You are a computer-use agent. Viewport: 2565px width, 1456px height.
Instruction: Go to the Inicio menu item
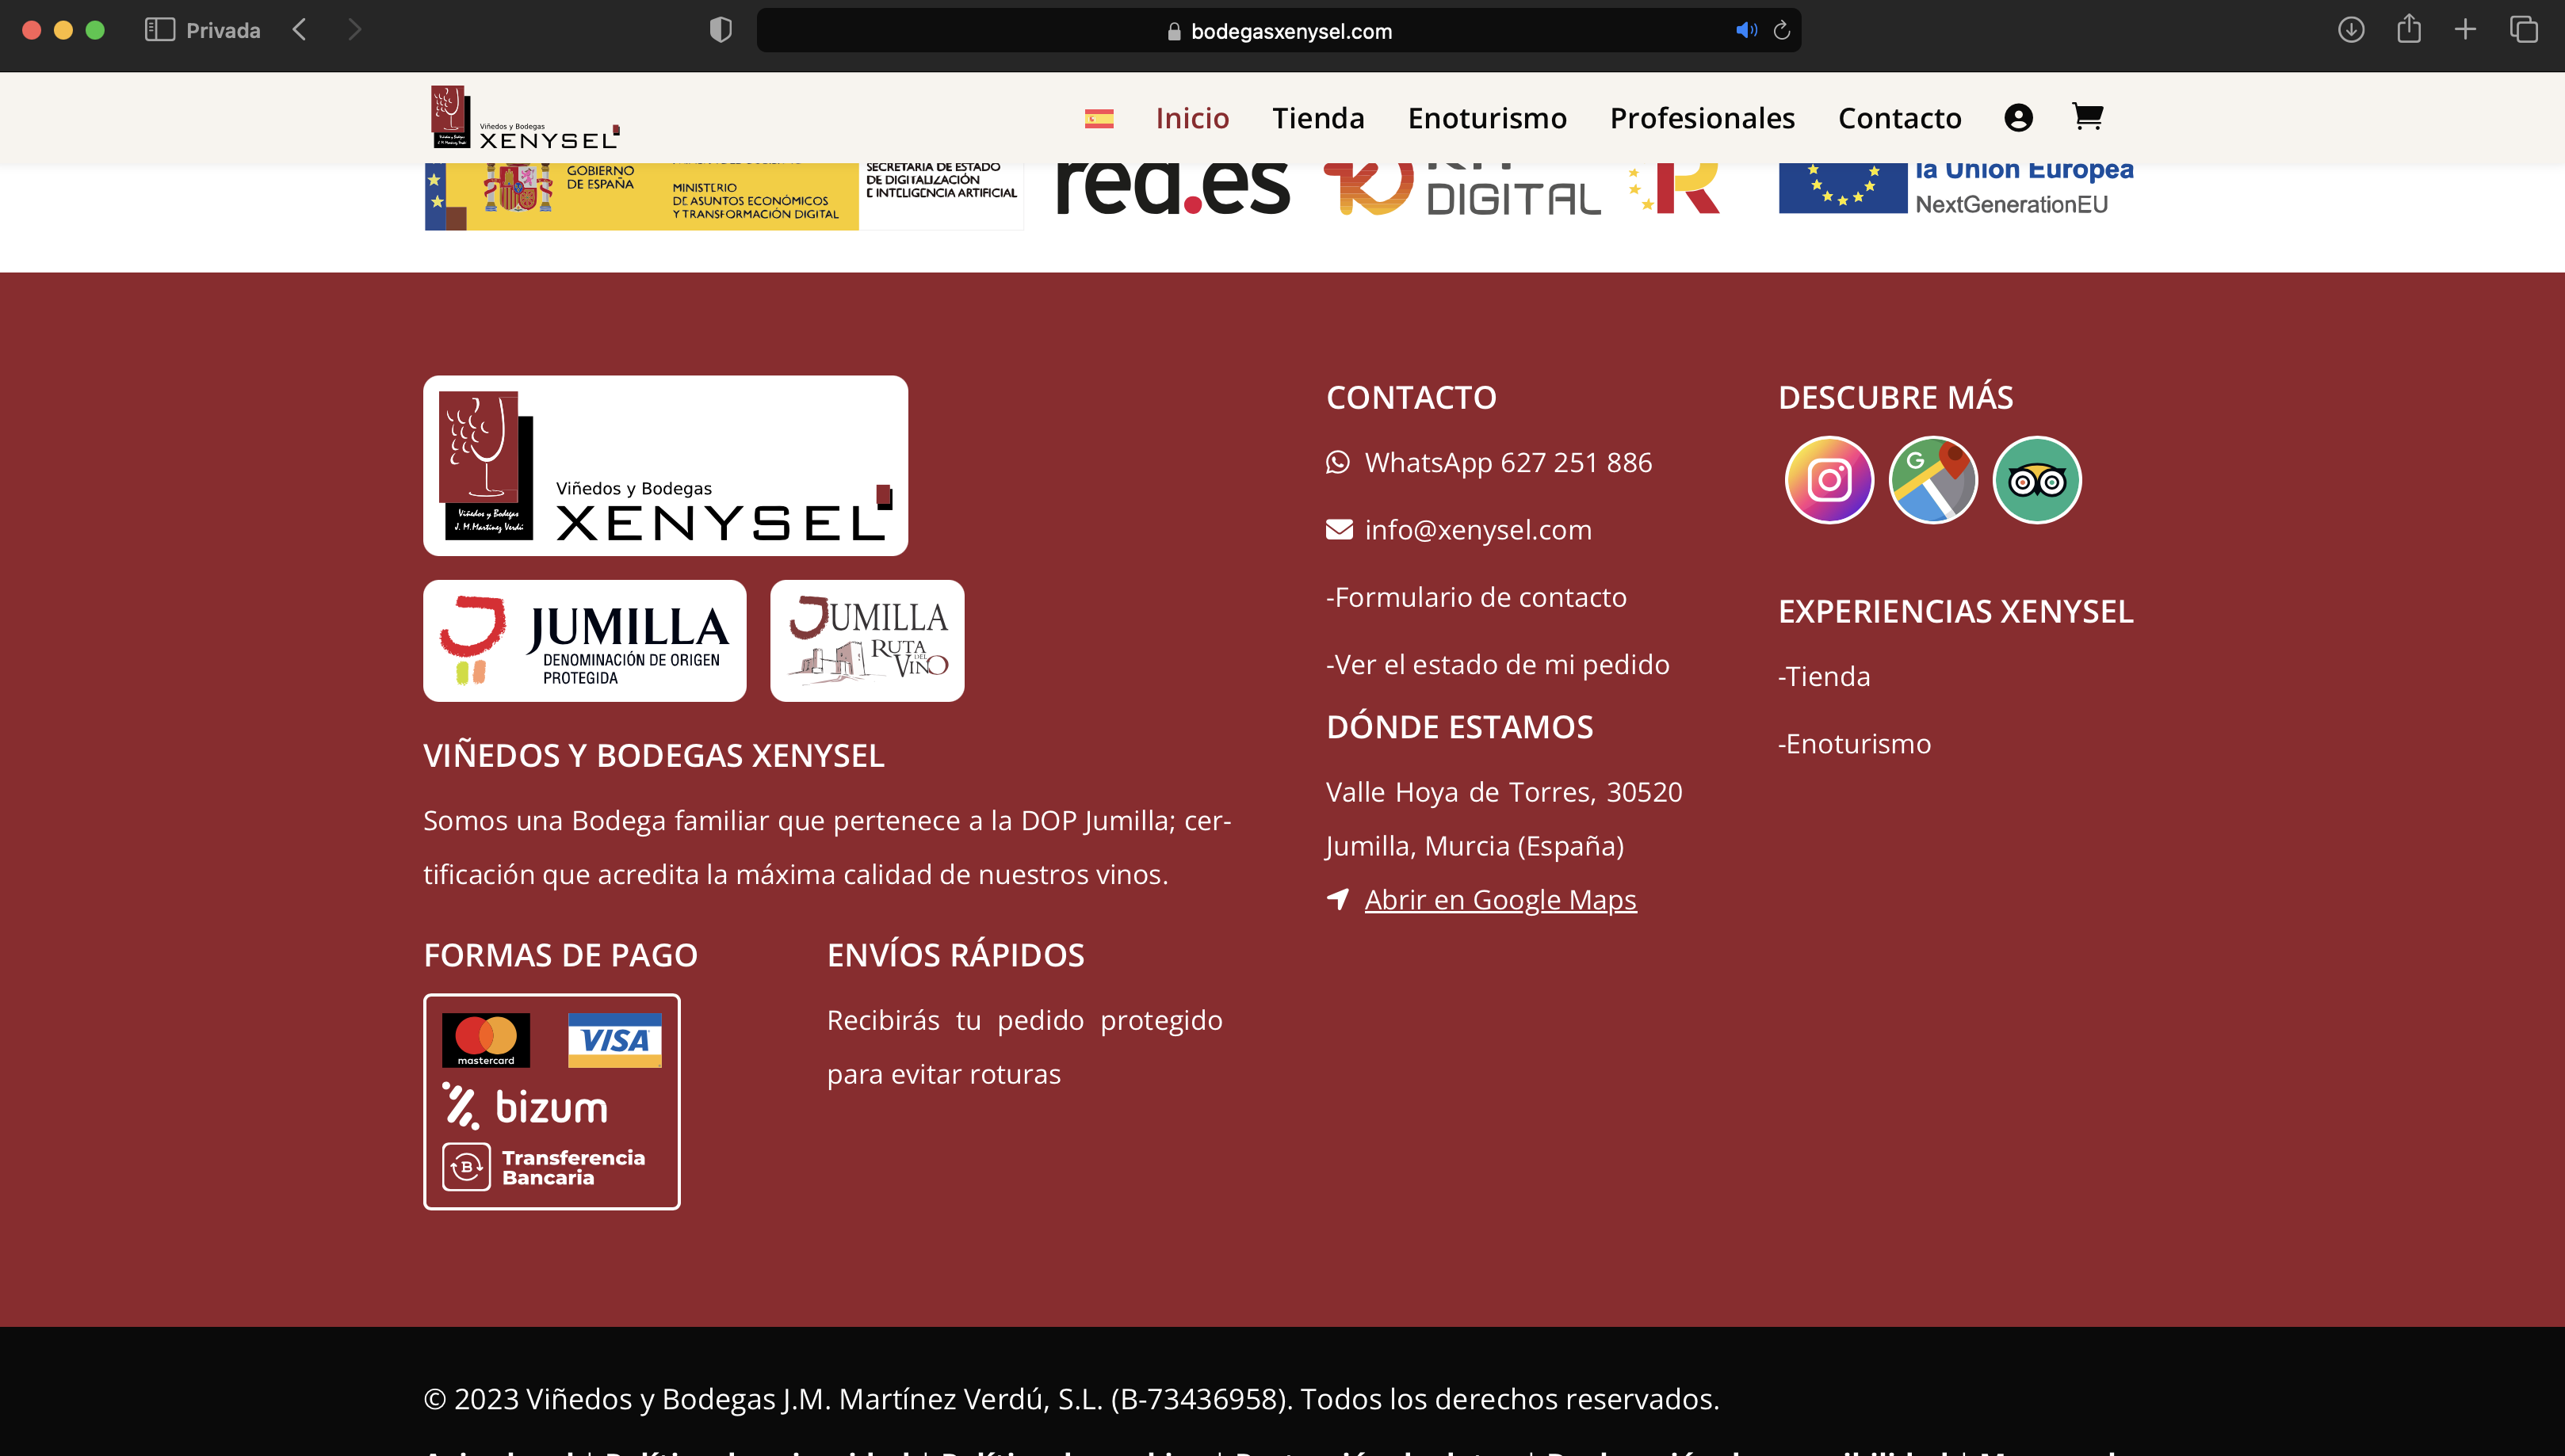(1191, 118)
